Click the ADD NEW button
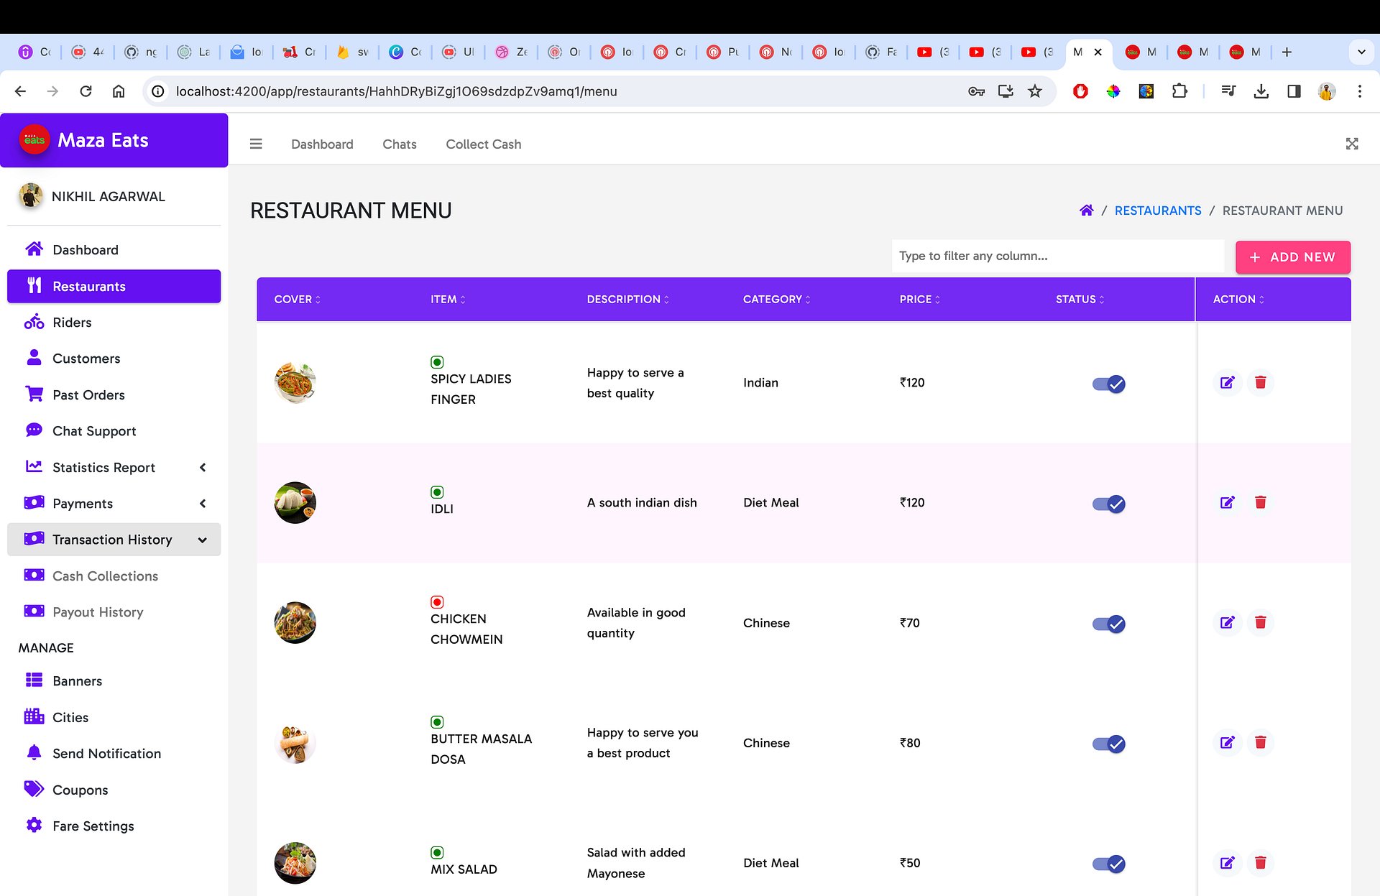This screenshot has width=1380, height=896. click(x=1292, y=257)
